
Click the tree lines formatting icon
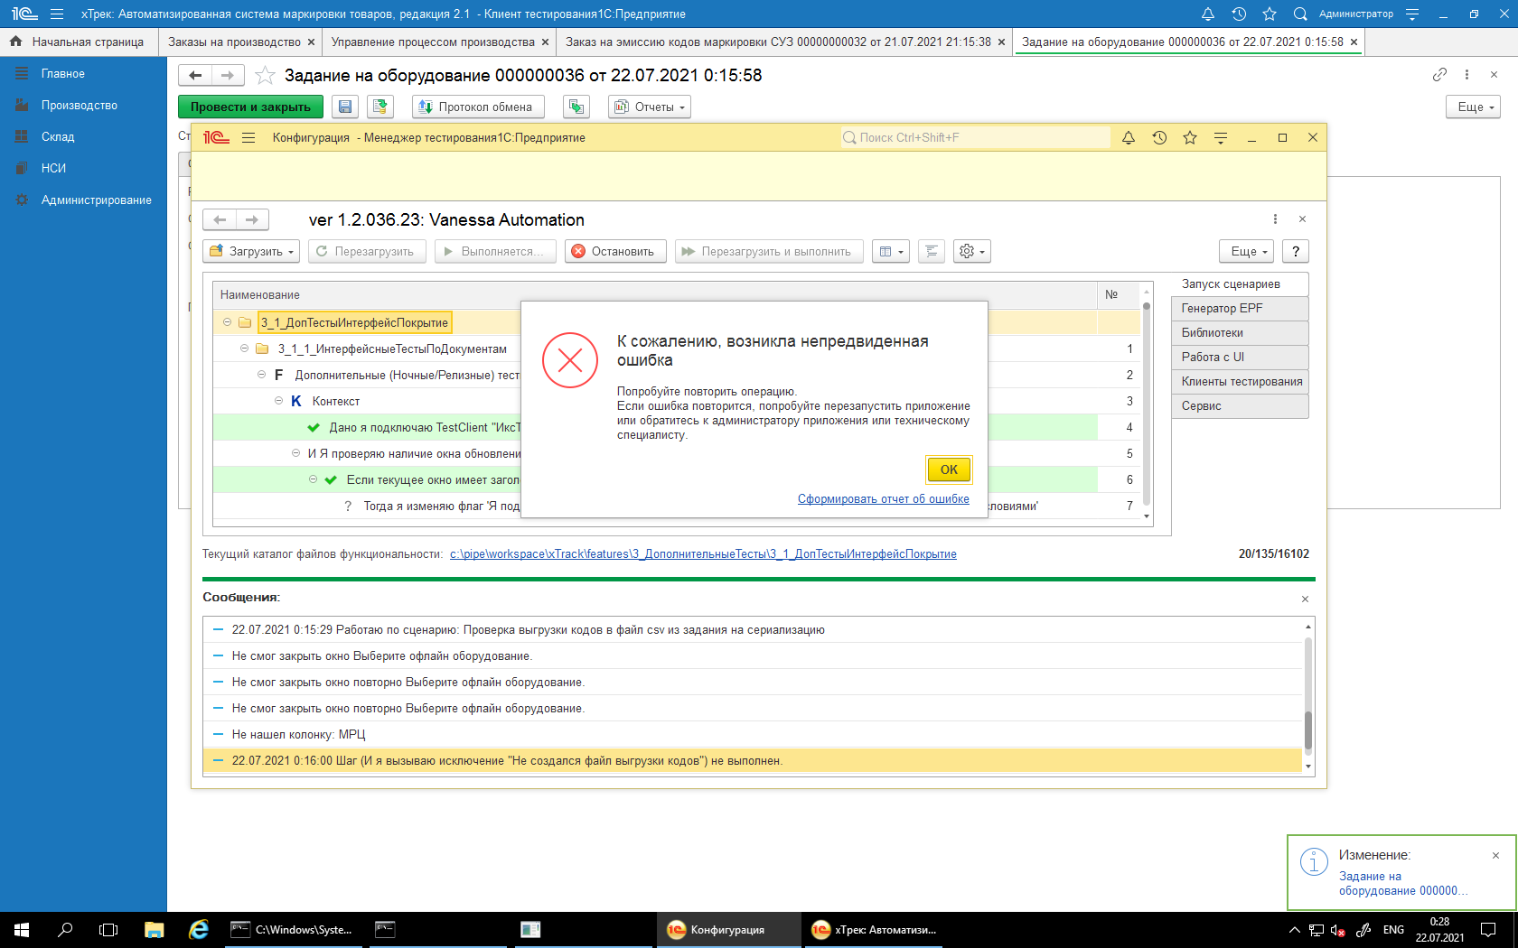coord(931,251)
